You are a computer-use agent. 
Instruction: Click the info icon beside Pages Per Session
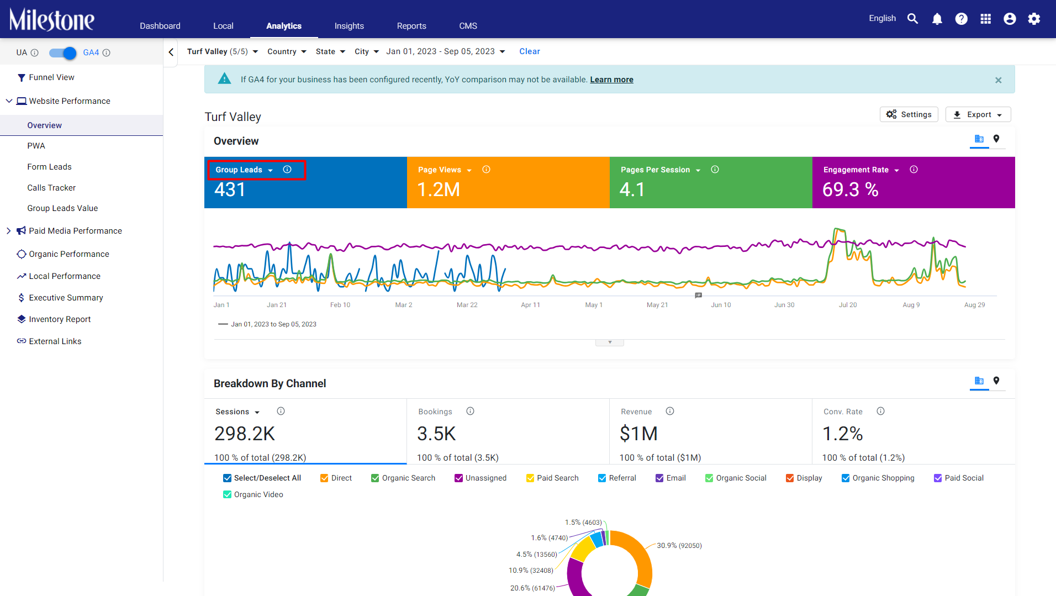tap(715, 170)
